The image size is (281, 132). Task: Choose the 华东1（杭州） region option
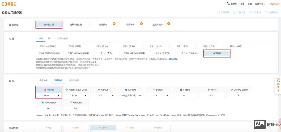[x=155, y=46]
